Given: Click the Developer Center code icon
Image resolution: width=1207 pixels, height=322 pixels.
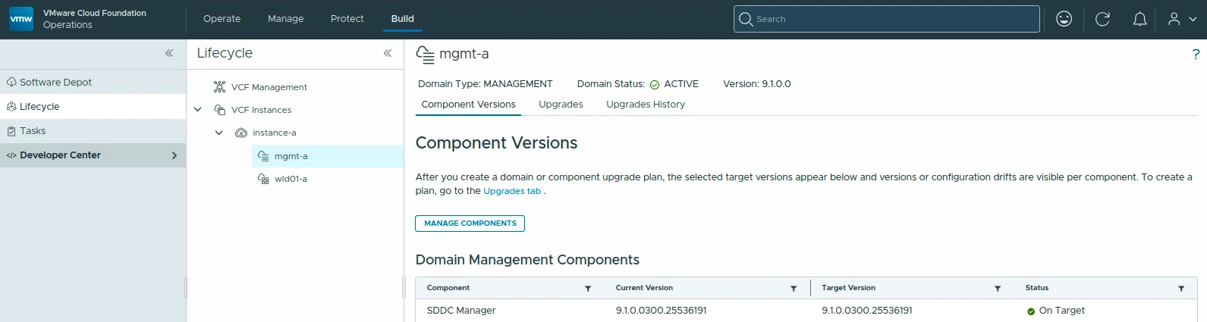Looking at the screenshot, I should [x=11, y=155].
